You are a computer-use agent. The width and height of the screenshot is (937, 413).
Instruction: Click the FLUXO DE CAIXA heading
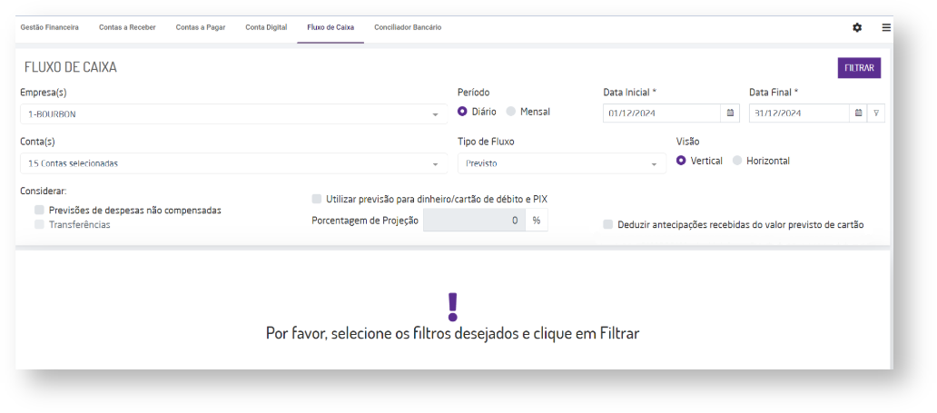71,67
